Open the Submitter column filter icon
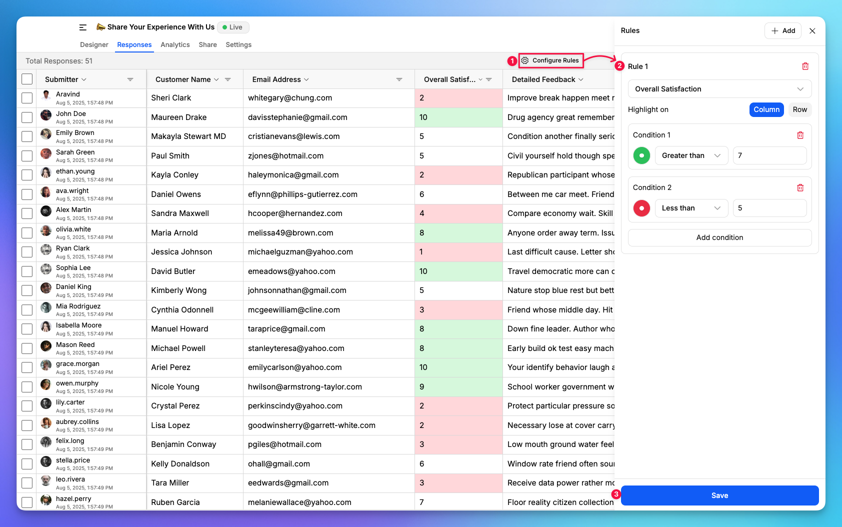 point(130,79)
